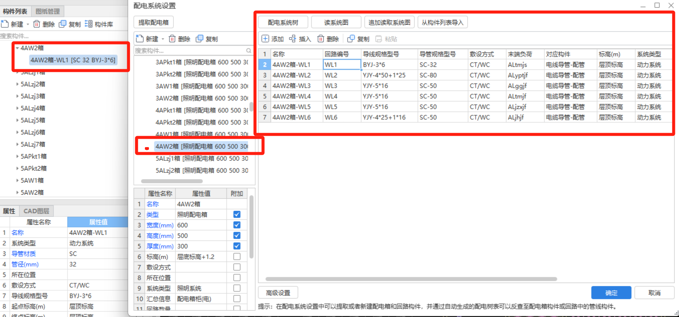Expand the 5AW2箱 tree node
679x317 pixels.
[17, 193]
